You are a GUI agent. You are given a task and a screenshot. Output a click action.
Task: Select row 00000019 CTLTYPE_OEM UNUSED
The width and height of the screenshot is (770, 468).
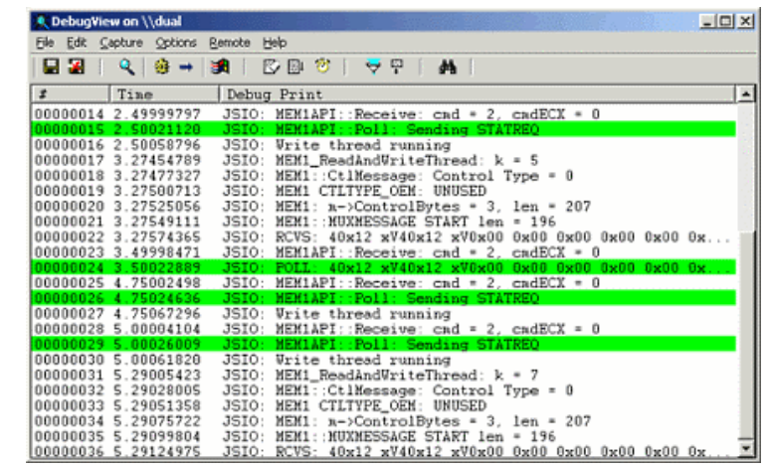(x=384, y=191)
